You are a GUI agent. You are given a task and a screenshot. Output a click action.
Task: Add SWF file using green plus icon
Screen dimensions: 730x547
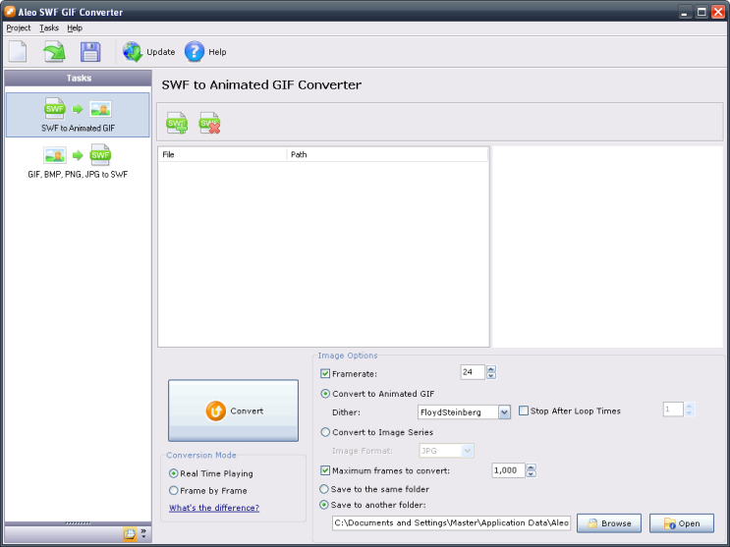point(177,124)
